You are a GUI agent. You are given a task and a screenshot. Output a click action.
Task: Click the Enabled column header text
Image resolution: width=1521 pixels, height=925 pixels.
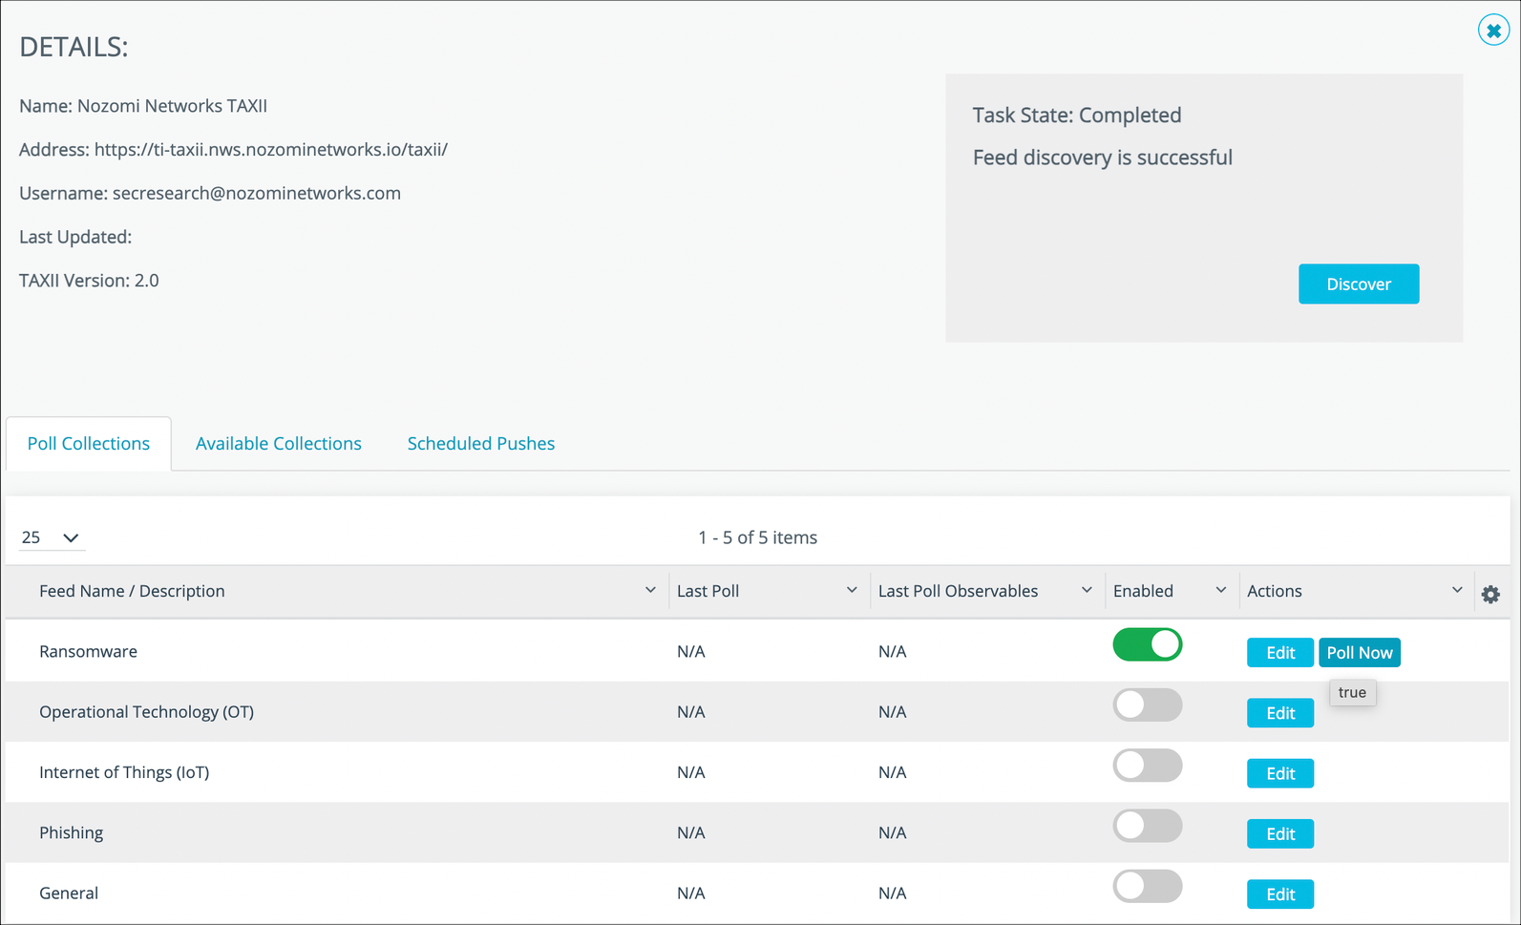pyautogui.click(x=1143, y=591)
